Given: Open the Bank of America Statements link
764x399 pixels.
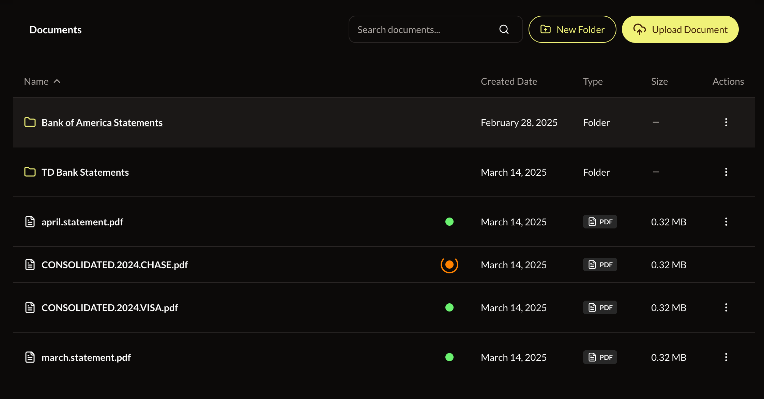Looking at the screenshot, I should [102, 123].
